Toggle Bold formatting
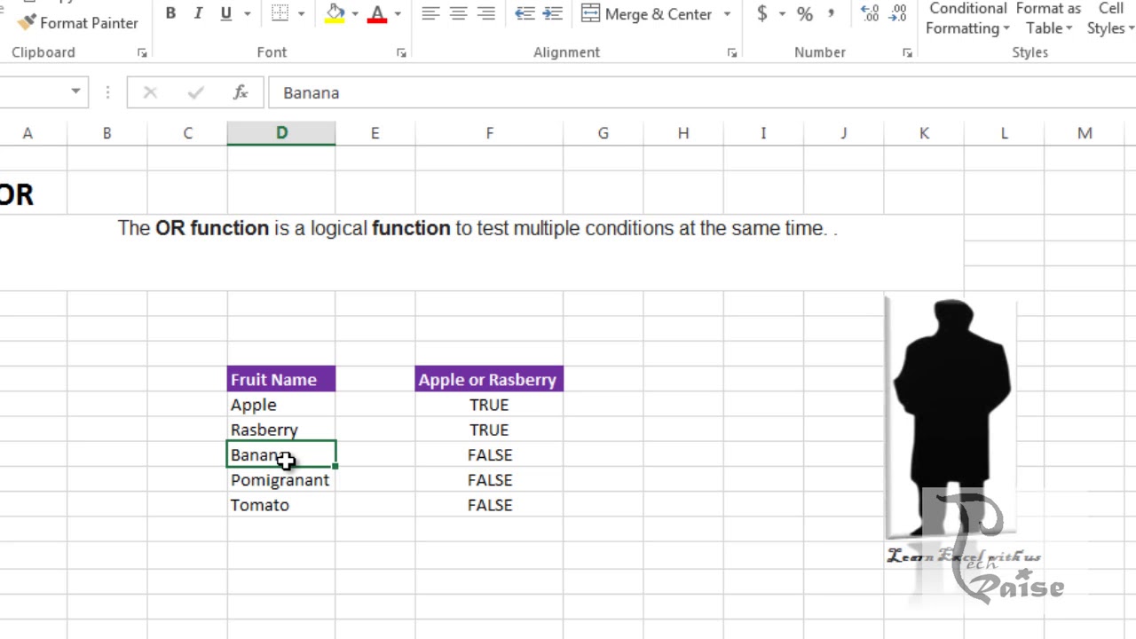Screen dimensions: 1136x639 coord(170,13)
